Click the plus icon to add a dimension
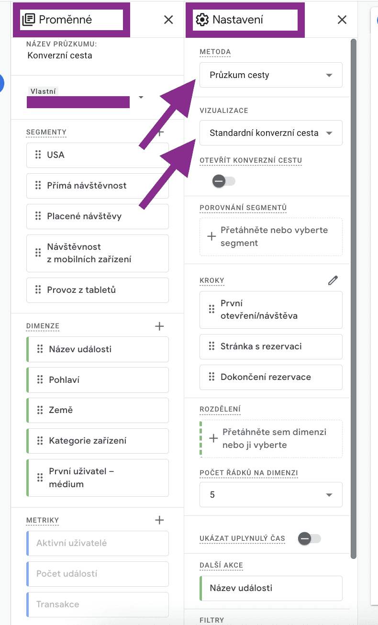The width and height of the screenshot is (378, 625). [x=160, y=326]
